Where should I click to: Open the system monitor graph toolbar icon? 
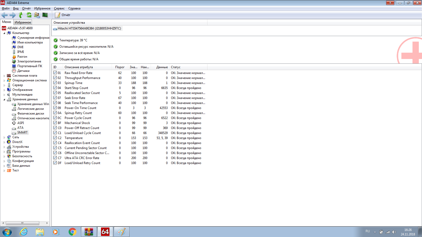coord(45,15)
